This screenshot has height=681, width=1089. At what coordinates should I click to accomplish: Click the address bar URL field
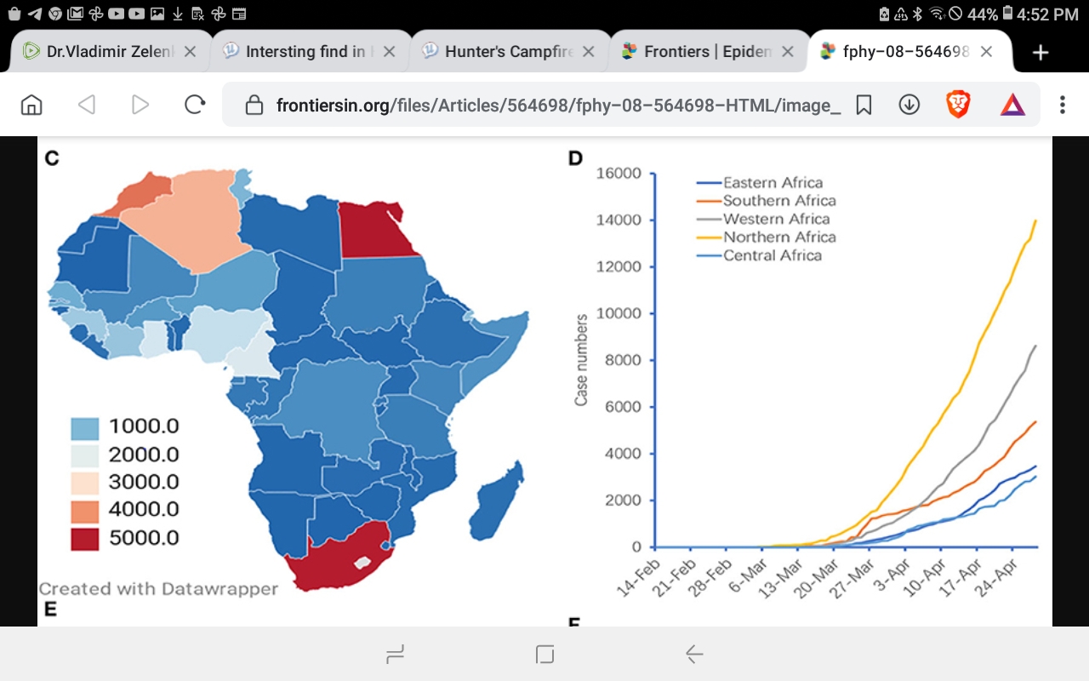click(x=558, y=105)
